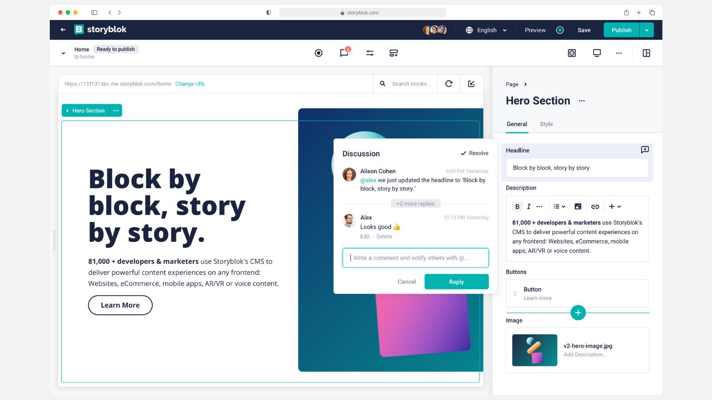
Task: Click Alison Cohen's avatar
Action: click(349, 174)
